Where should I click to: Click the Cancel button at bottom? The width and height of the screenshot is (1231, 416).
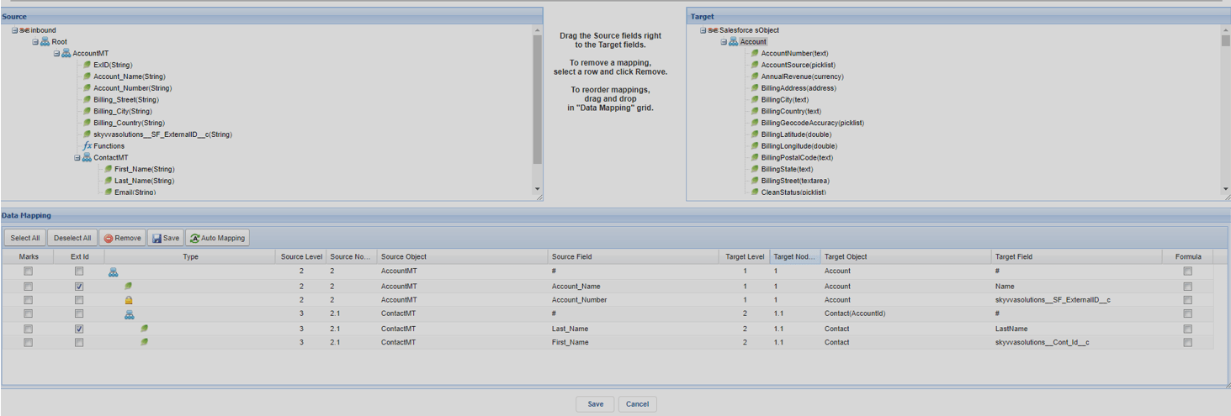[637, 404]
